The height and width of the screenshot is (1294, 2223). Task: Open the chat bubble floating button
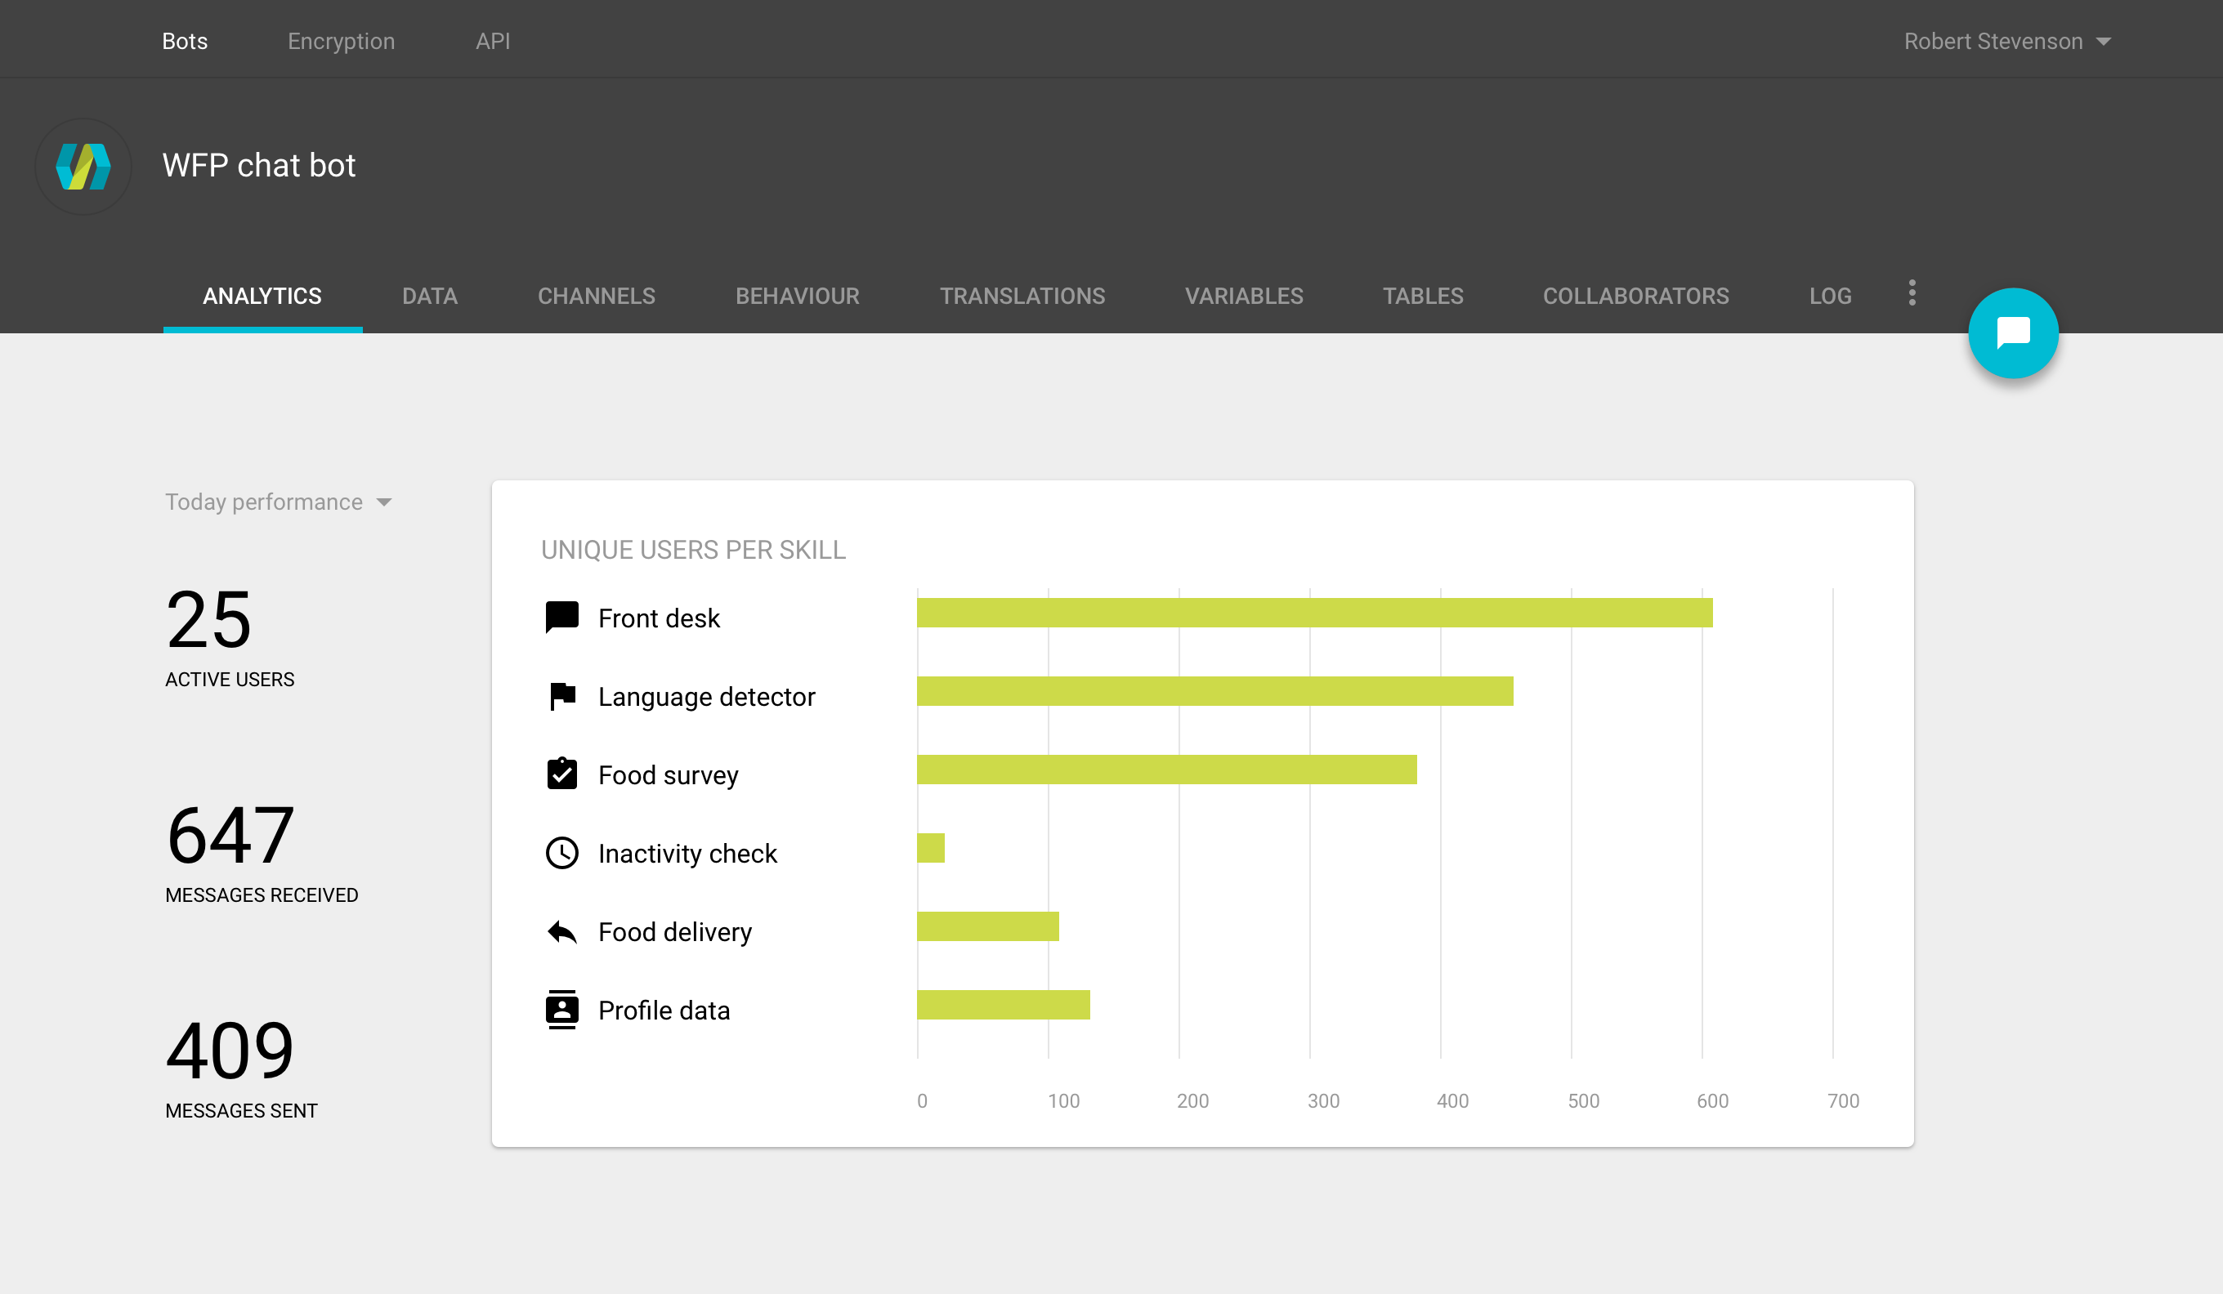[2012, 333]
